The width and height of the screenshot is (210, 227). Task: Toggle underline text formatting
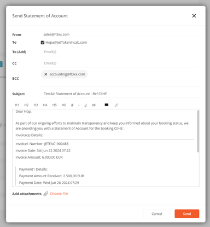85,105
